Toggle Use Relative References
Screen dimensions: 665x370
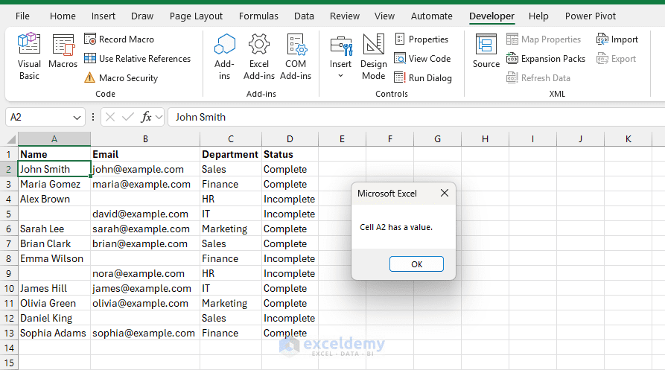click(x=138, y=59)
